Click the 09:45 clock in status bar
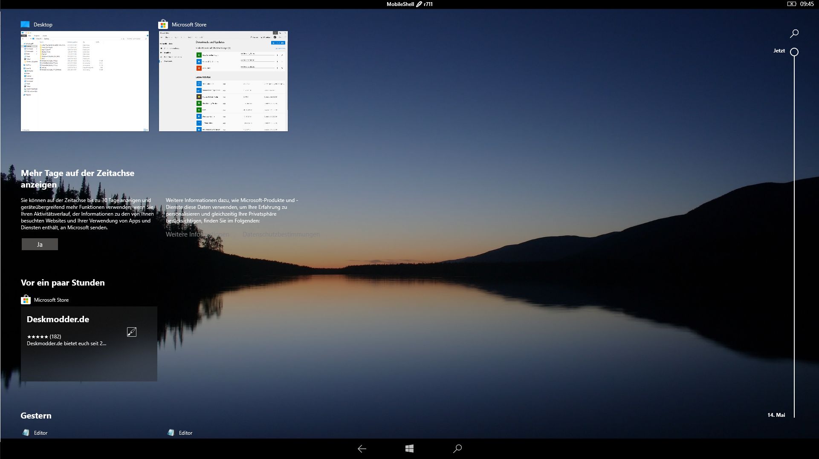The image size is (819, 459). [x=807, y=4]
